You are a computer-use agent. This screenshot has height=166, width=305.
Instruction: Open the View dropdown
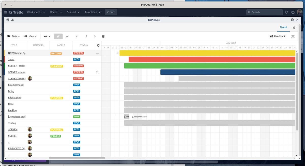pyautogui.click(x=30, y=36)
